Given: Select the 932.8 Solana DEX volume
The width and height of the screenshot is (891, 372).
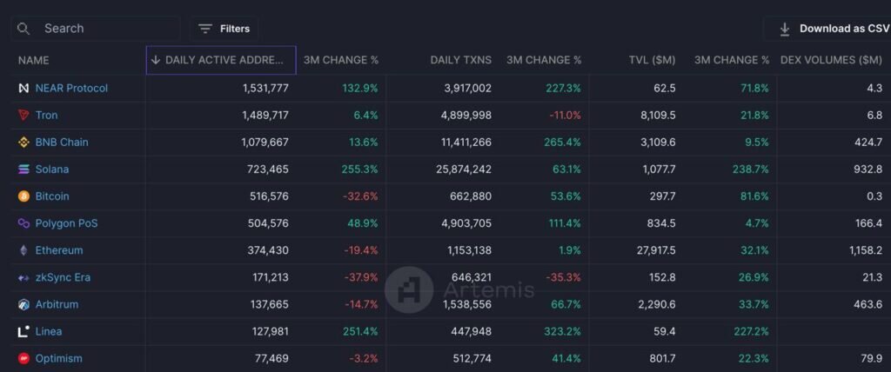Looking at the screenshot, I should (868, 169).
